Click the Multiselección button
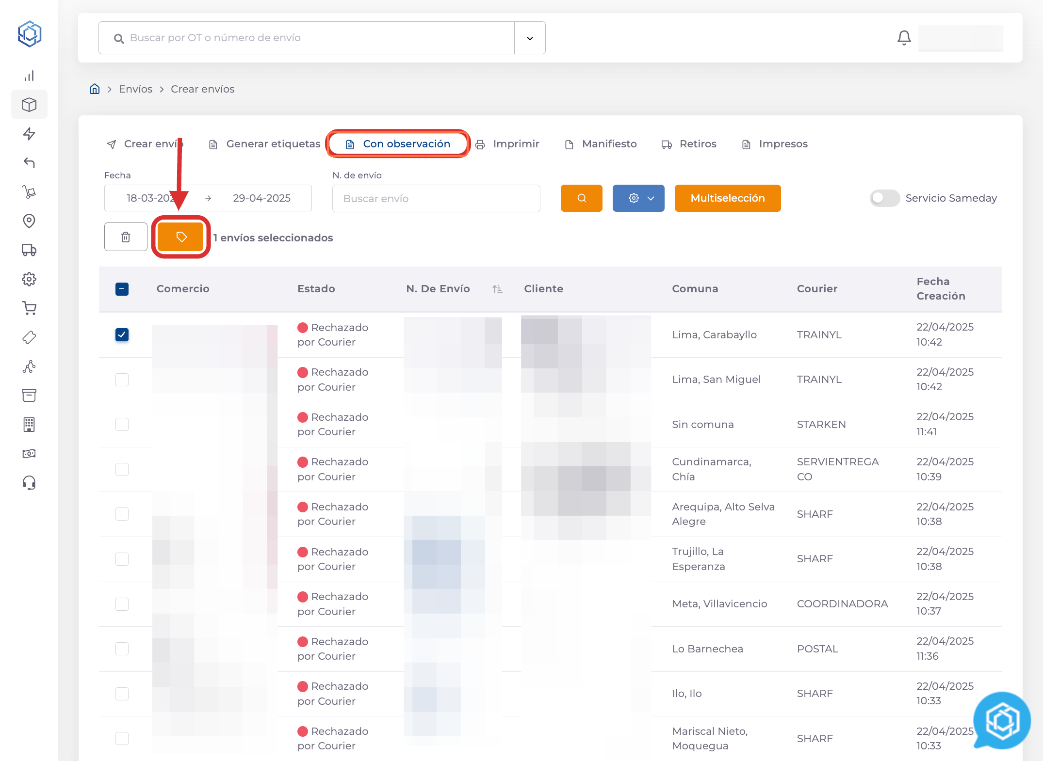1043x761 pixels. pos(727,198)
